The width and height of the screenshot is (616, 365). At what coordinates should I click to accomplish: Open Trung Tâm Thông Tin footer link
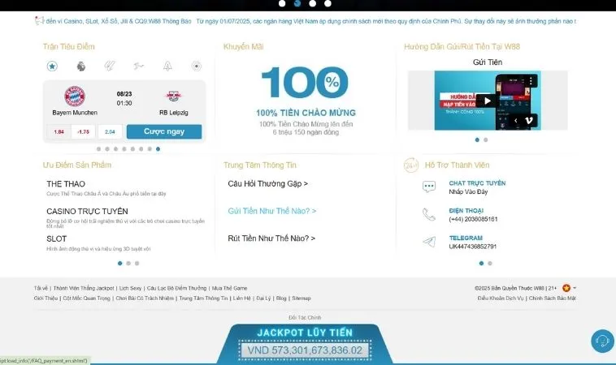point(203,298)
